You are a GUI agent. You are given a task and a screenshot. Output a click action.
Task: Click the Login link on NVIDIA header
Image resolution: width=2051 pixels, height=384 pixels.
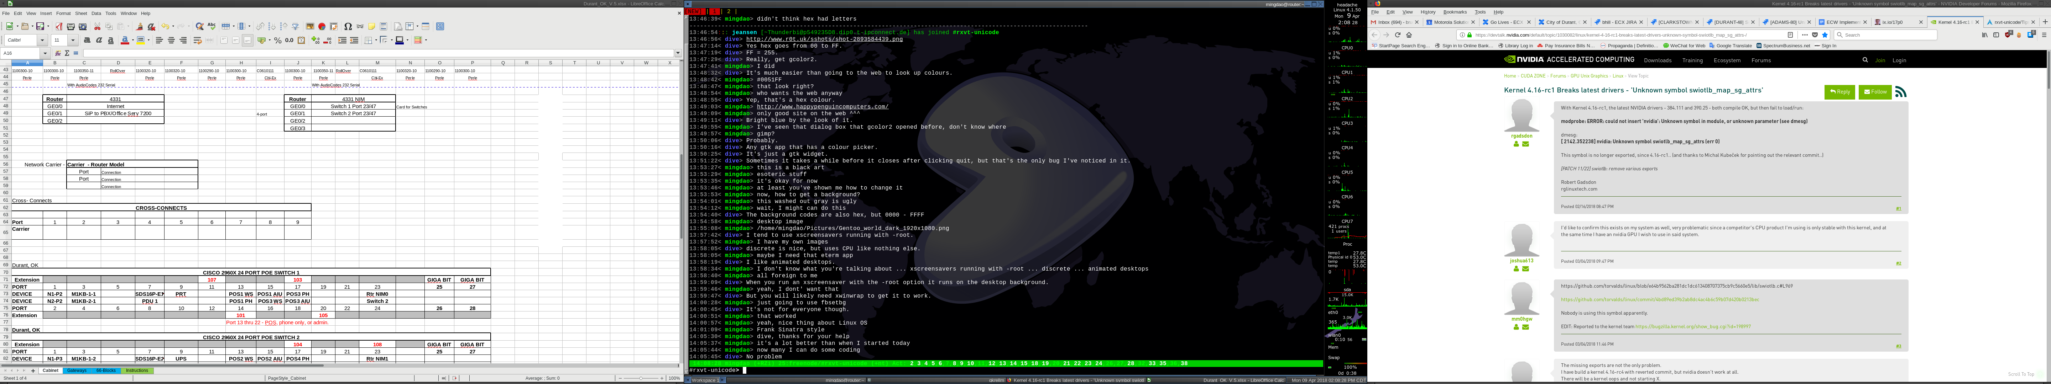click(1900, 60)
